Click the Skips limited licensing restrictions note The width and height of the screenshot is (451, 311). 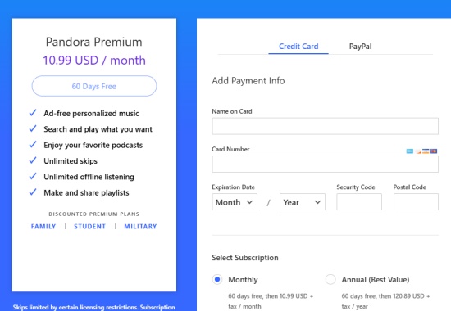tap(93, 307)
